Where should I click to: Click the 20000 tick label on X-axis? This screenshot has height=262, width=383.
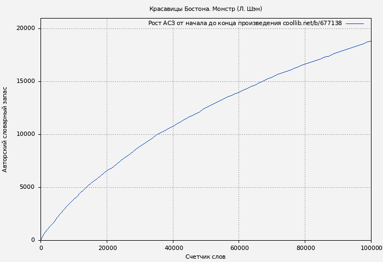click(107, 248)
